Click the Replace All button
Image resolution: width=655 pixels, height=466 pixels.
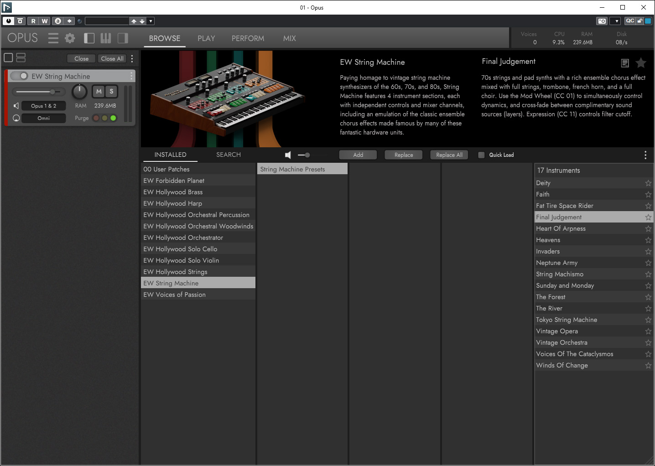point(449,155)
